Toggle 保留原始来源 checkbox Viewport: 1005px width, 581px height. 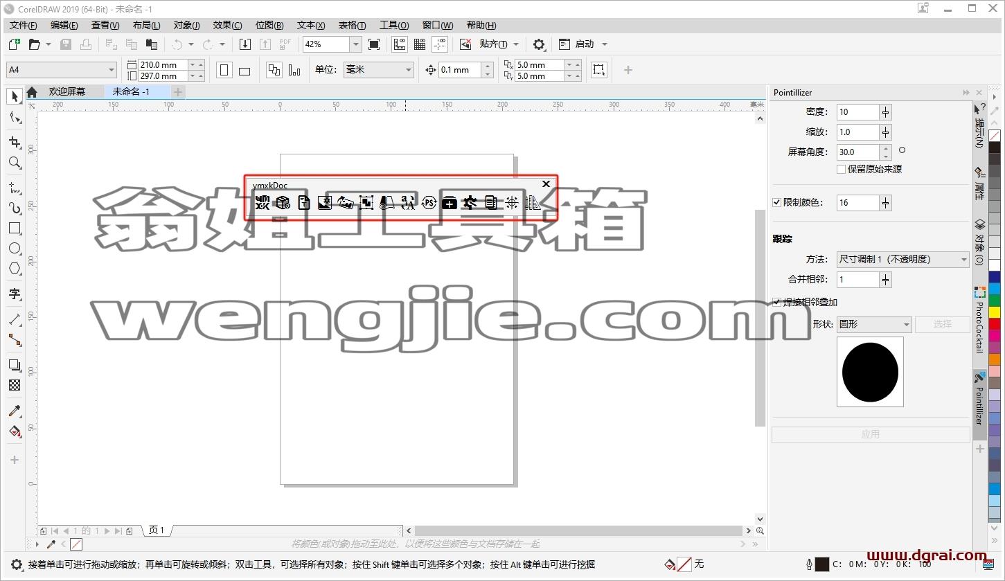[841, 169]
